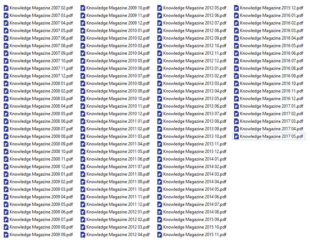Click the icon of Knowledge Magazine 2015 12.pdf
Screen dimensions: 310x244
236,8
